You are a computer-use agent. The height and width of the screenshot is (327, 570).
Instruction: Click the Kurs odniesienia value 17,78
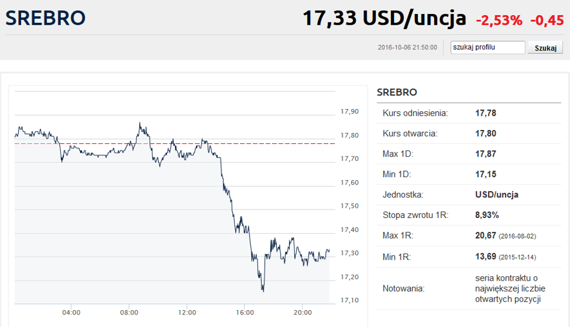tap(486, 113)
